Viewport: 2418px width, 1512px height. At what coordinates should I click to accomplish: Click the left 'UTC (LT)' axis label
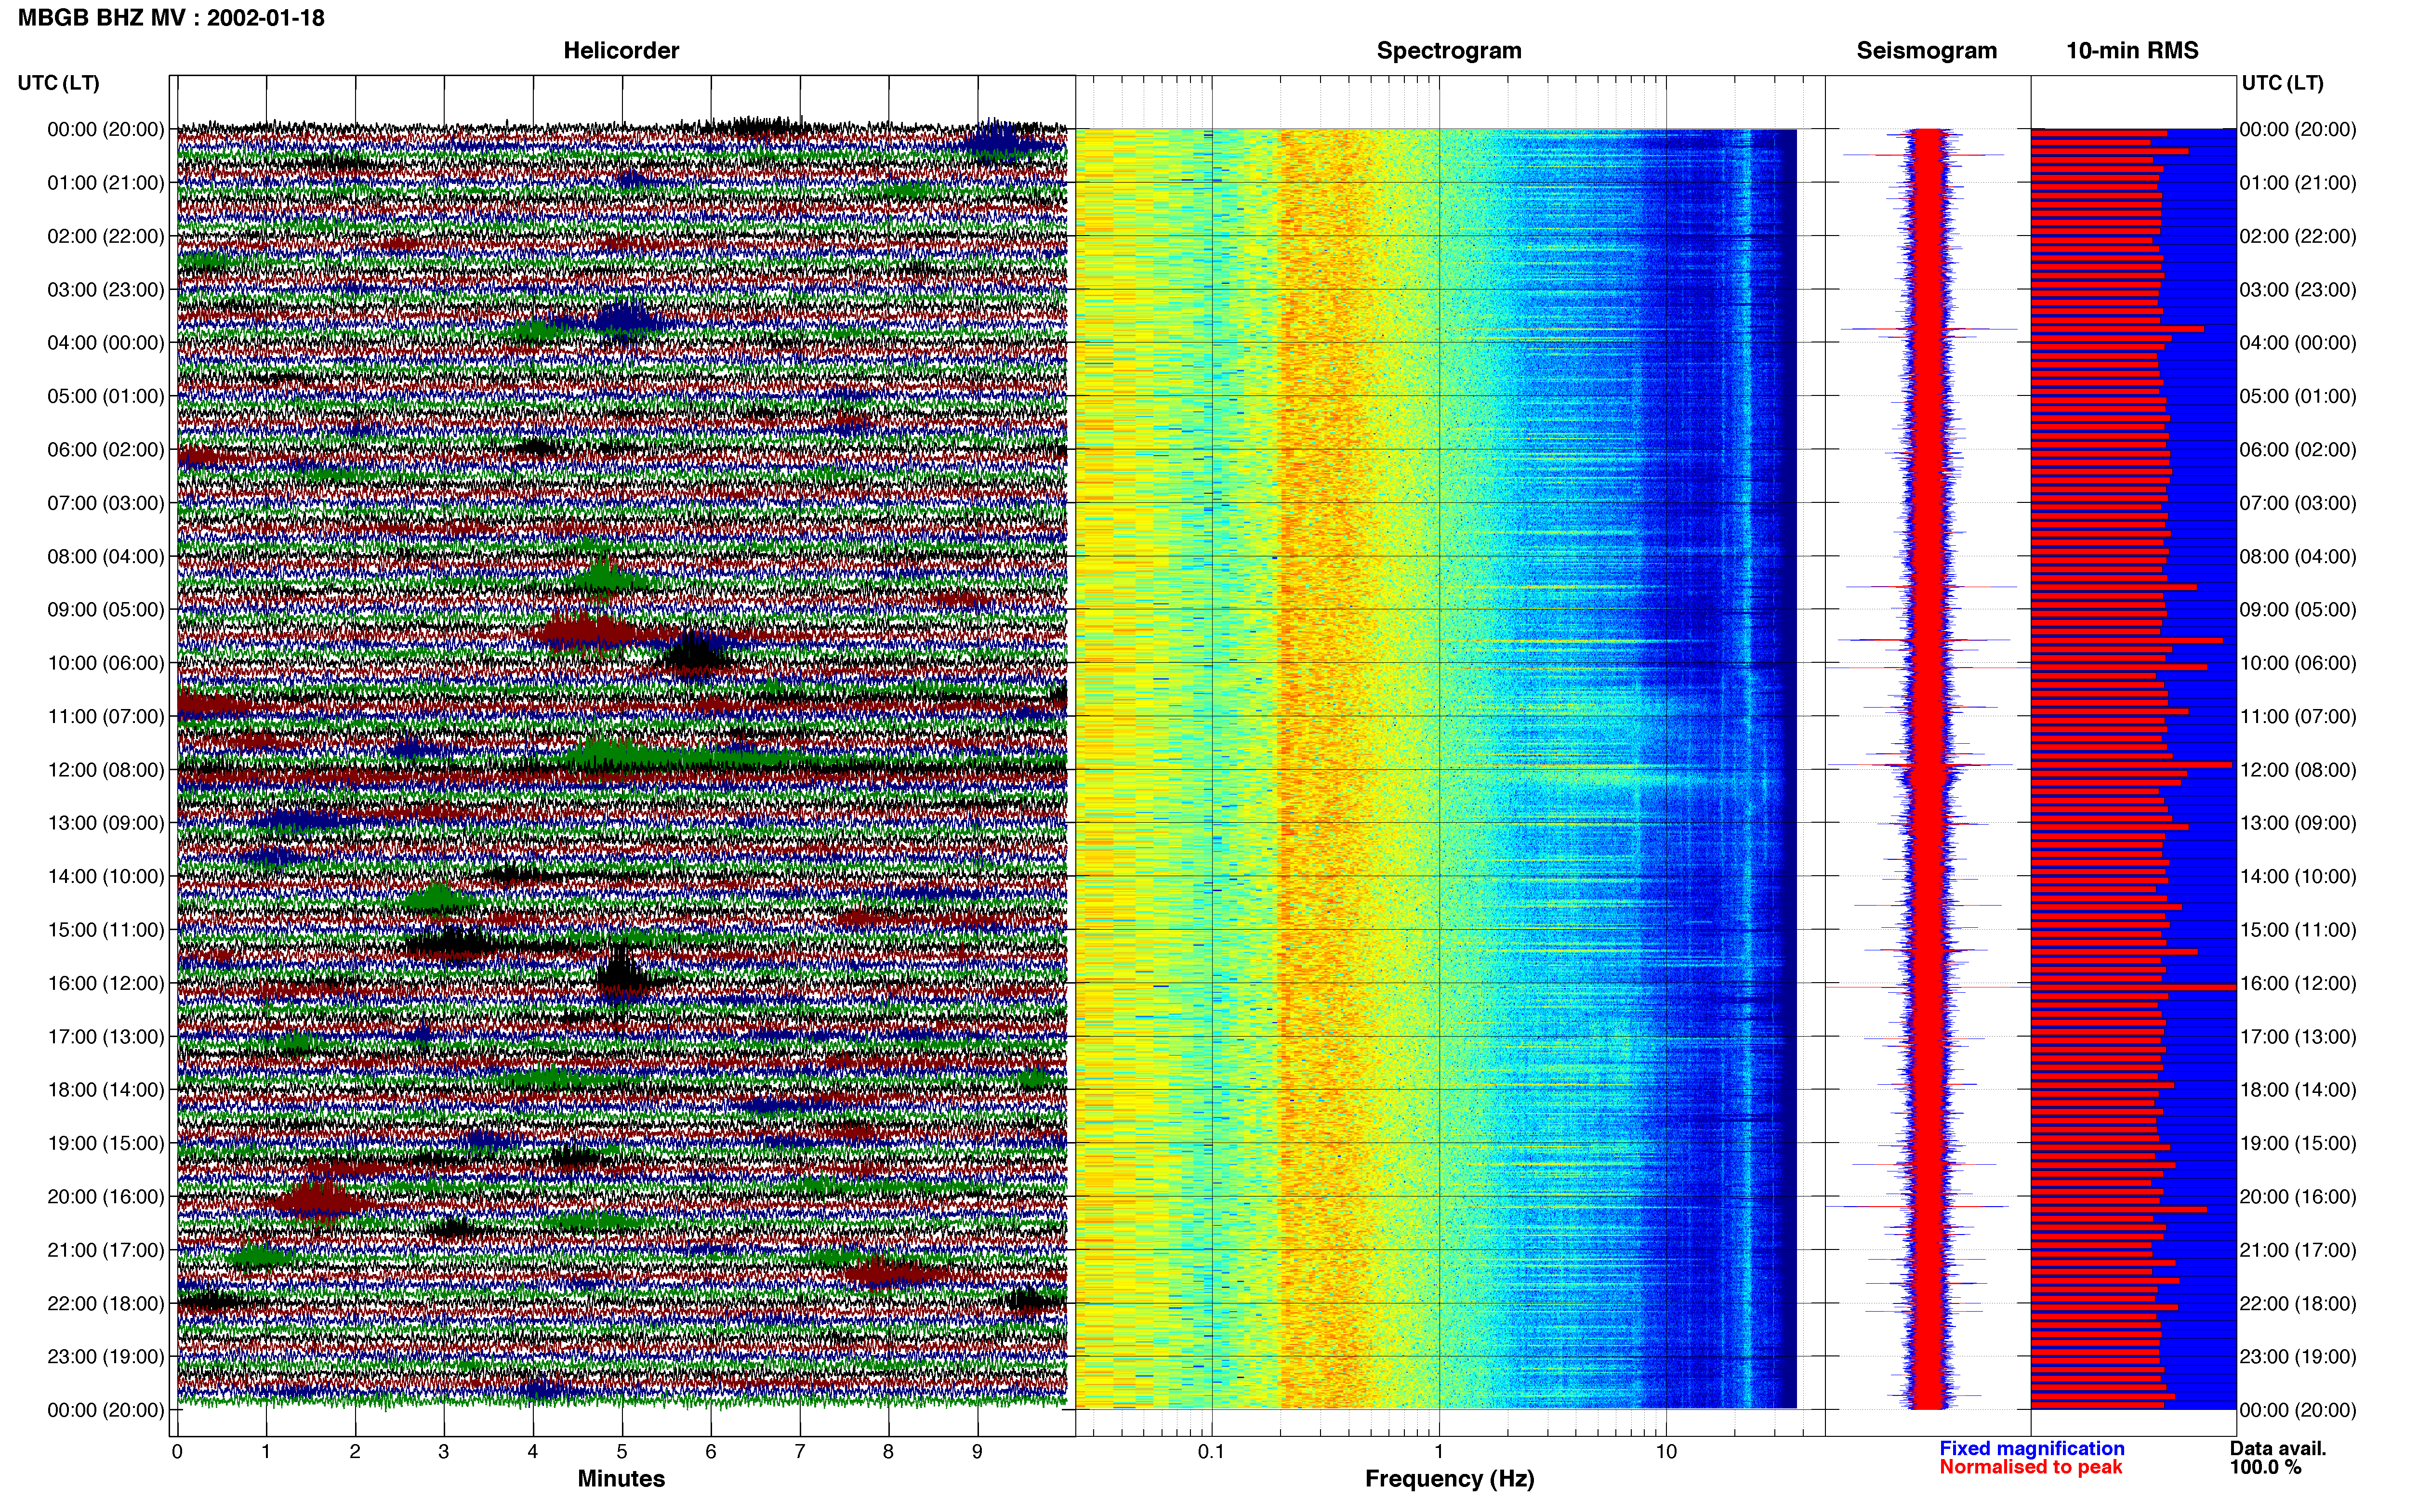(x=58, y=83)
